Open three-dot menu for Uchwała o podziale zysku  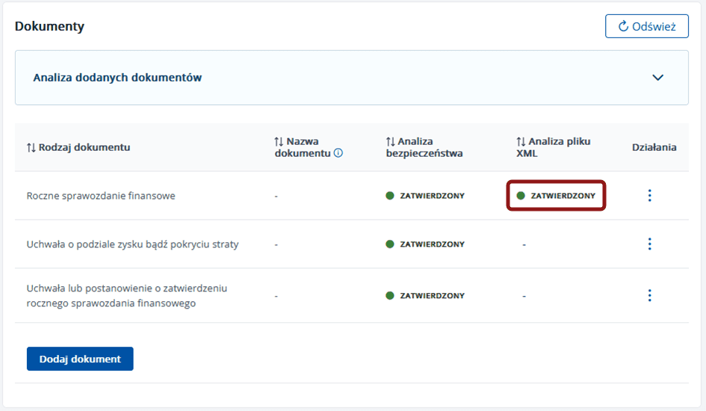(x=649, y=244)
